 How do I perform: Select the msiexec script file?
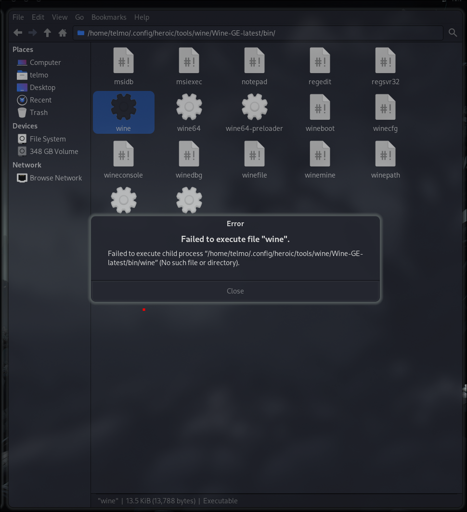[189, 61]
